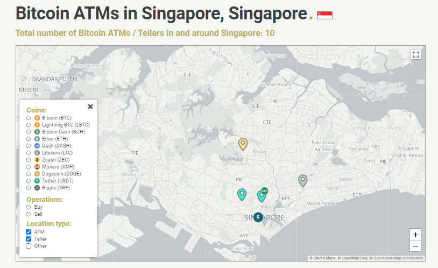Uncheck the Teller location type
The height and width of the screenshot is (268, 438).
pyautogui.click(x=29, y=239)
